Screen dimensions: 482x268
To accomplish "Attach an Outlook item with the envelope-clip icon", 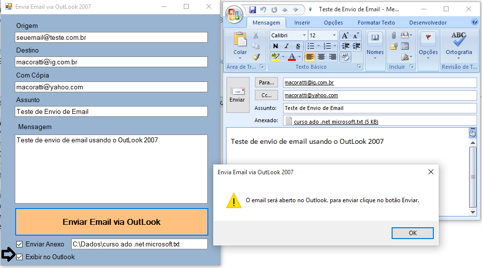I will pos(394,46).
